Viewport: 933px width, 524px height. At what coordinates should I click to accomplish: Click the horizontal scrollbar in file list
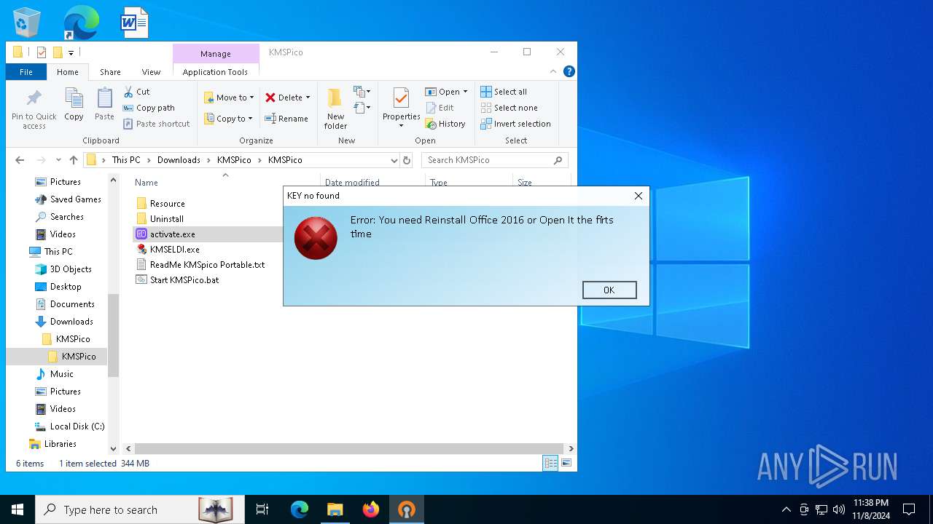[x=349, y=449]
